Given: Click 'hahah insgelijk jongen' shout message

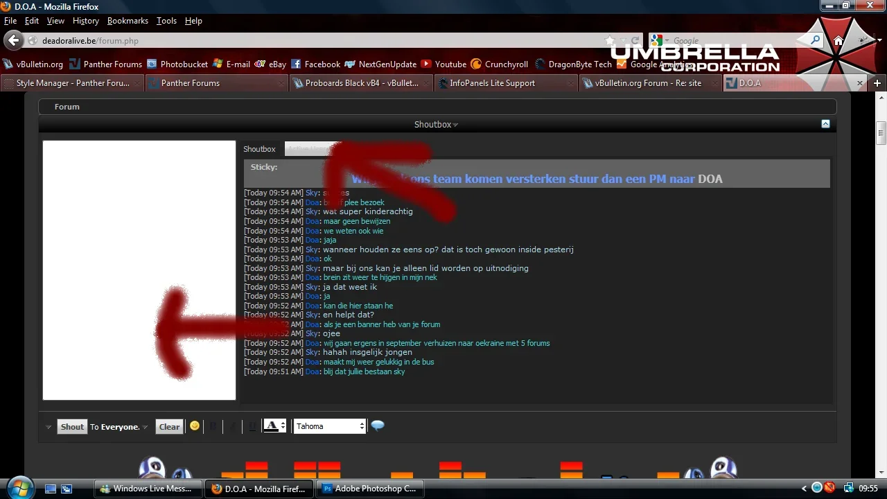Looking at the screenshot, I should 367,352.
